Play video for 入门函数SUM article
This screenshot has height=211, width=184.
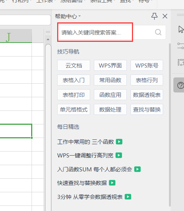point(137,169)
